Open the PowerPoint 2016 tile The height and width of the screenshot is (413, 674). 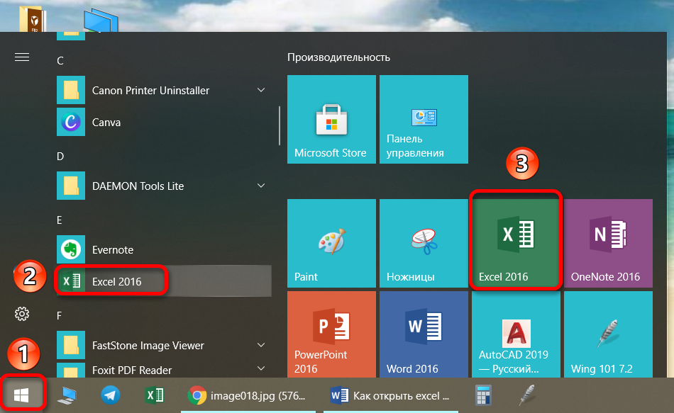tap(331, 333)
